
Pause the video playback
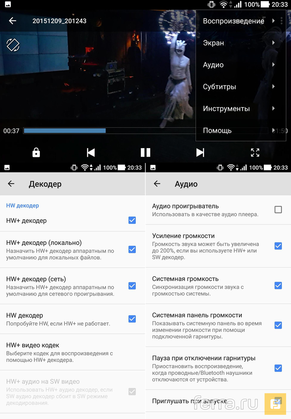point(145,152)
